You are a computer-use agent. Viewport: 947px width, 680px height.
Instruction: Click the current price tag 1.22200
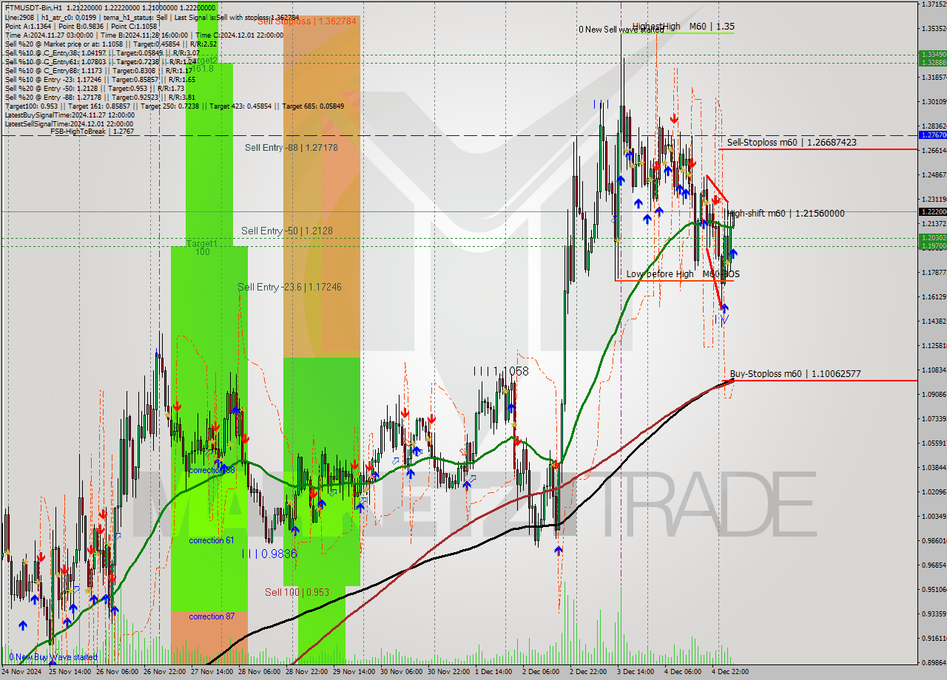(x=932, y=211)
